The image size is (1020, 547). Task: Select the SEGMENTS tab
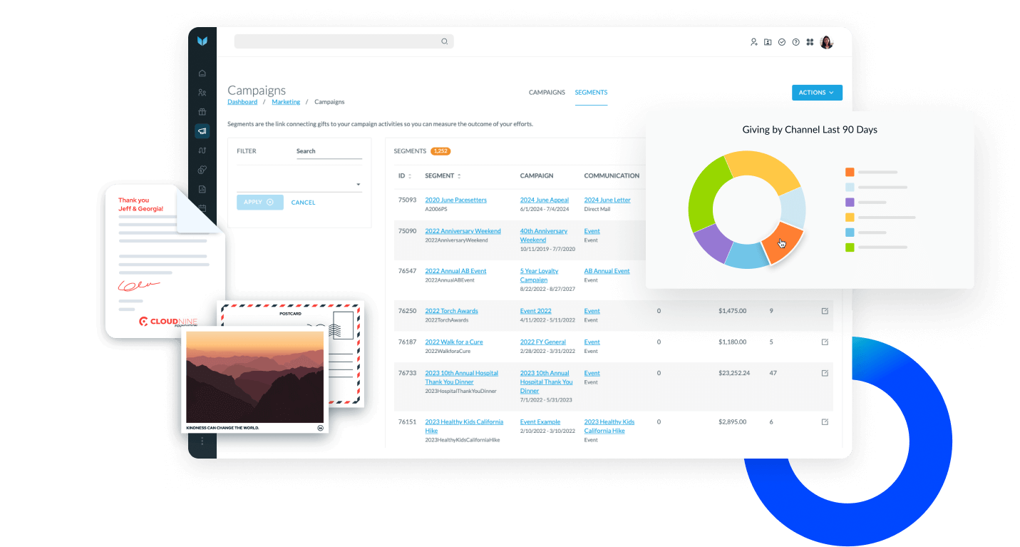[x=591, y=93]
